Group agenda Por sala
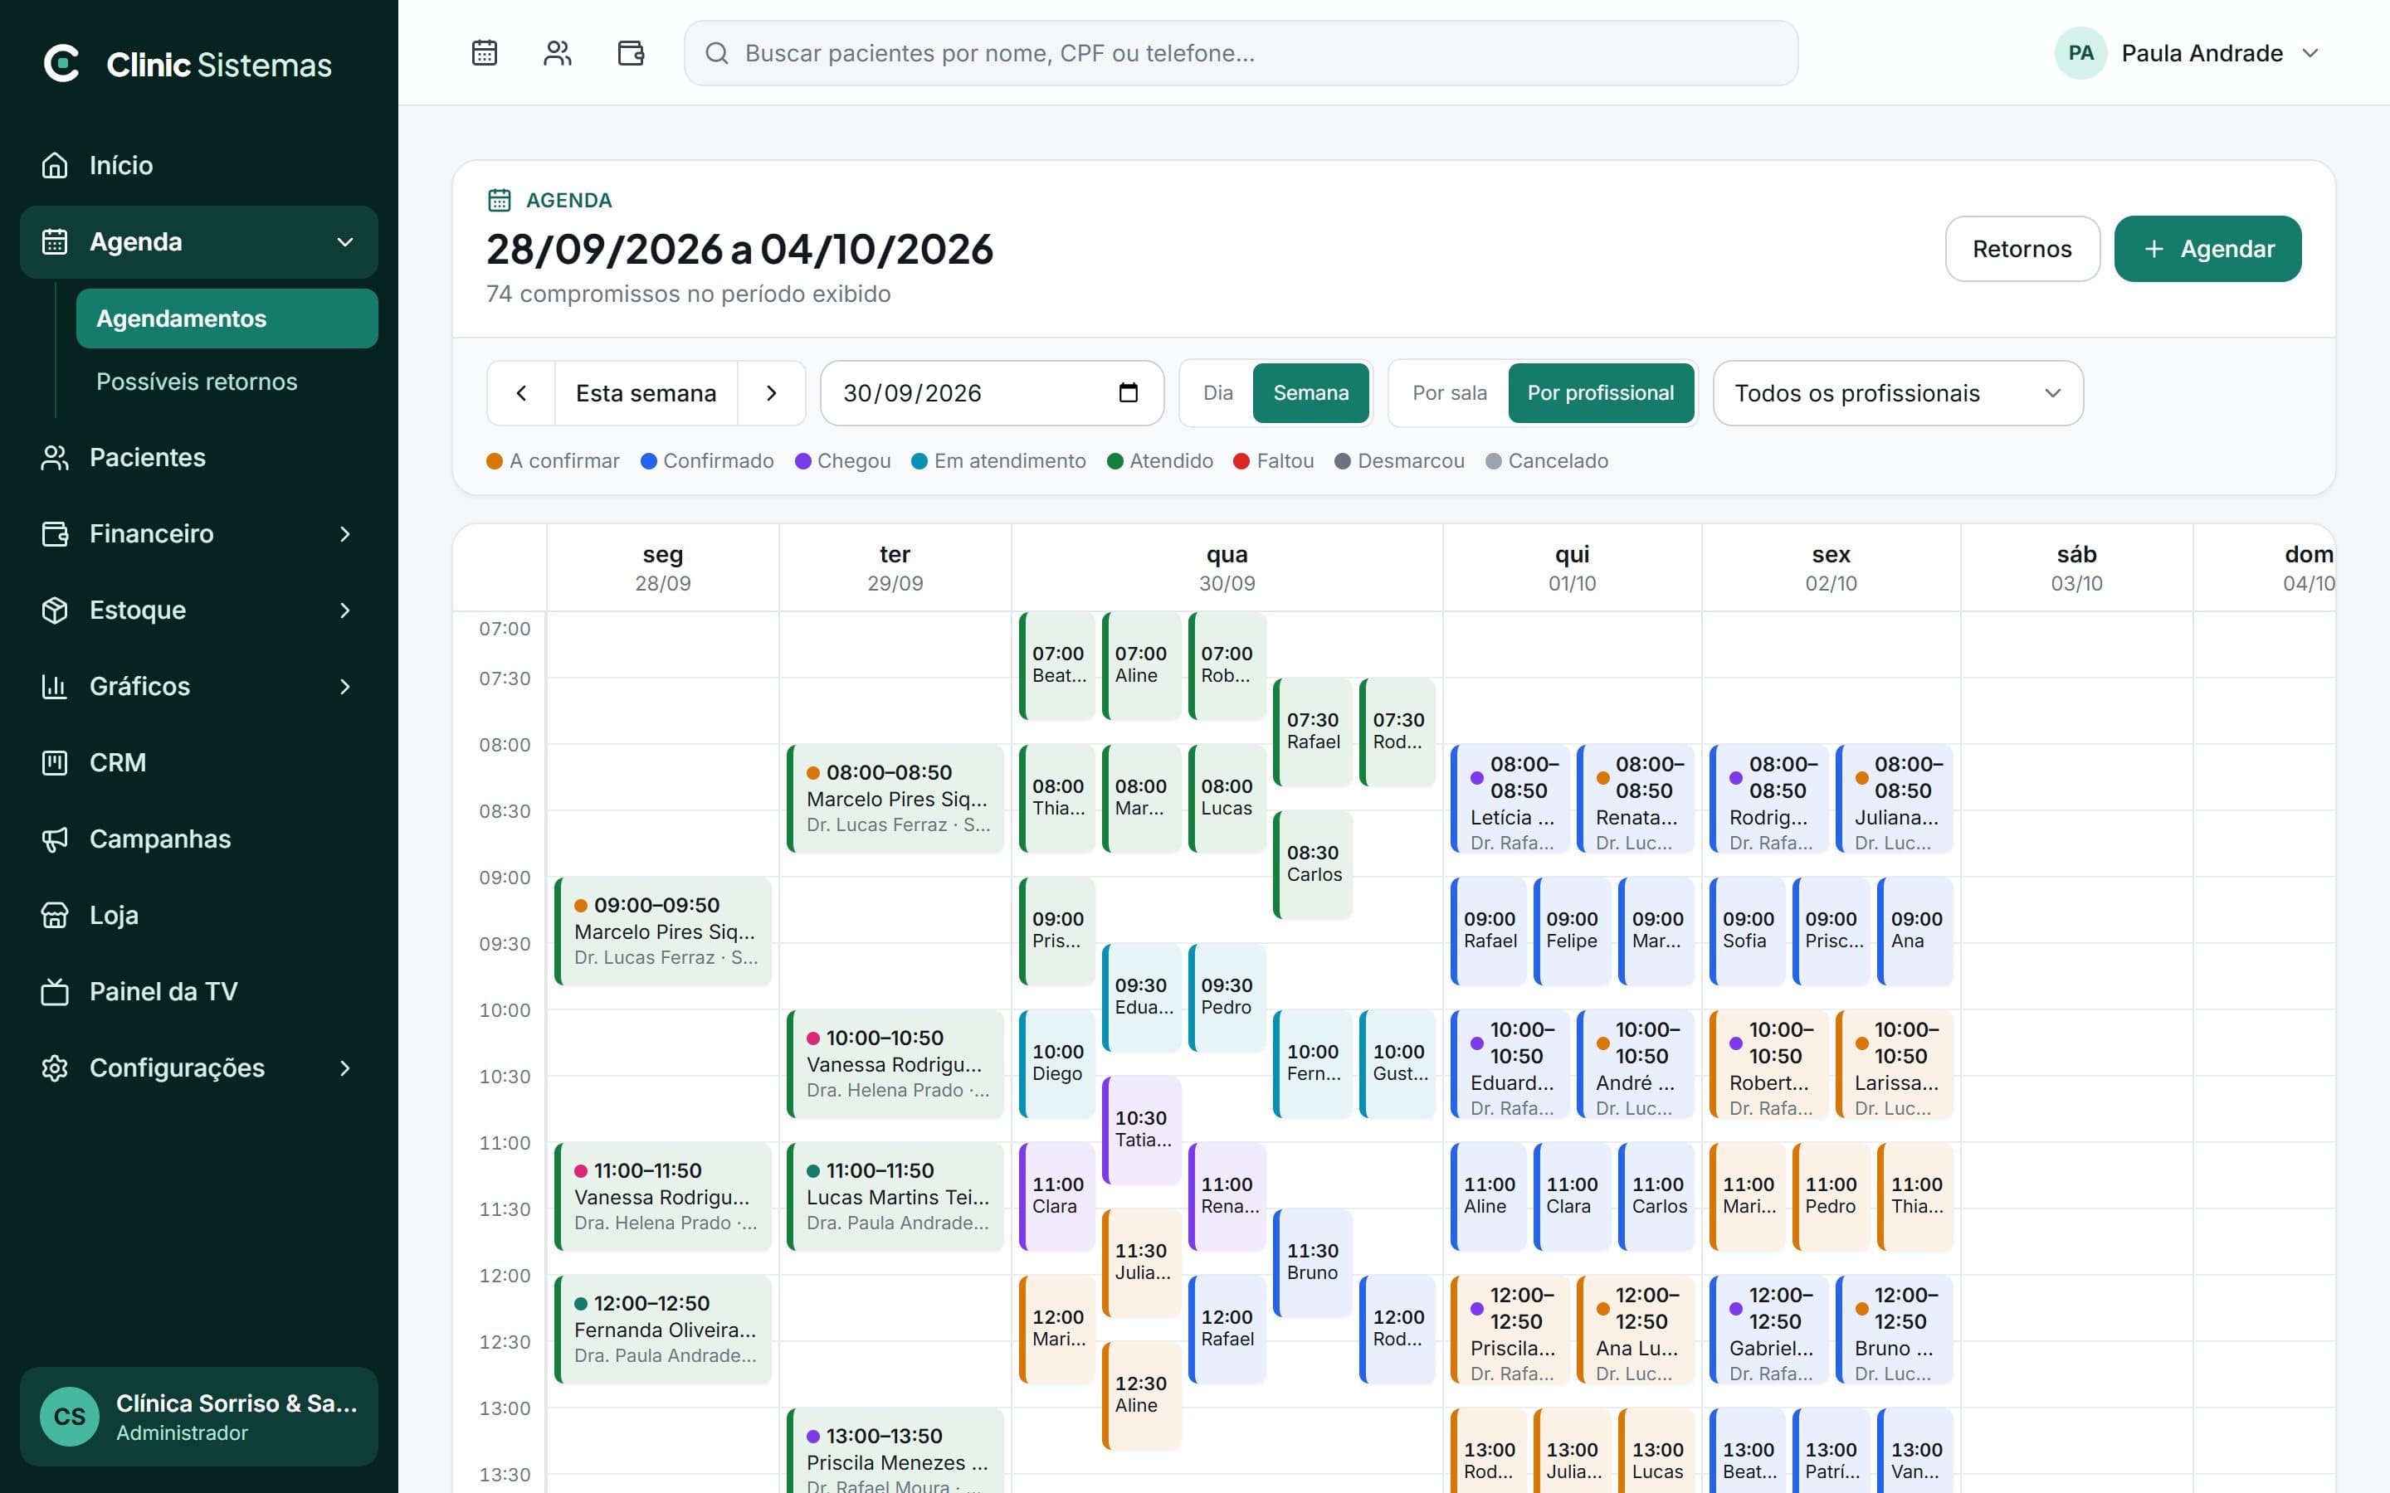 (x=1449, y=393)
